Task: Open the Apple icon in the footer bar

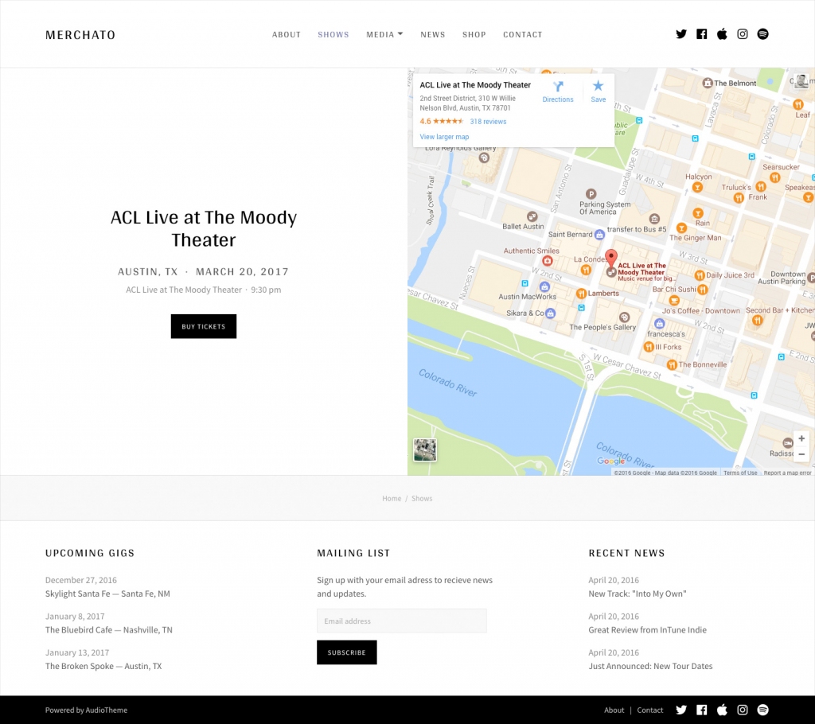Action: [722, 710]
